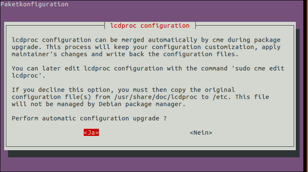308x172 pixels.
Task: Click 'merged automatically' in the first paragraph
Action: click(159, 40)
